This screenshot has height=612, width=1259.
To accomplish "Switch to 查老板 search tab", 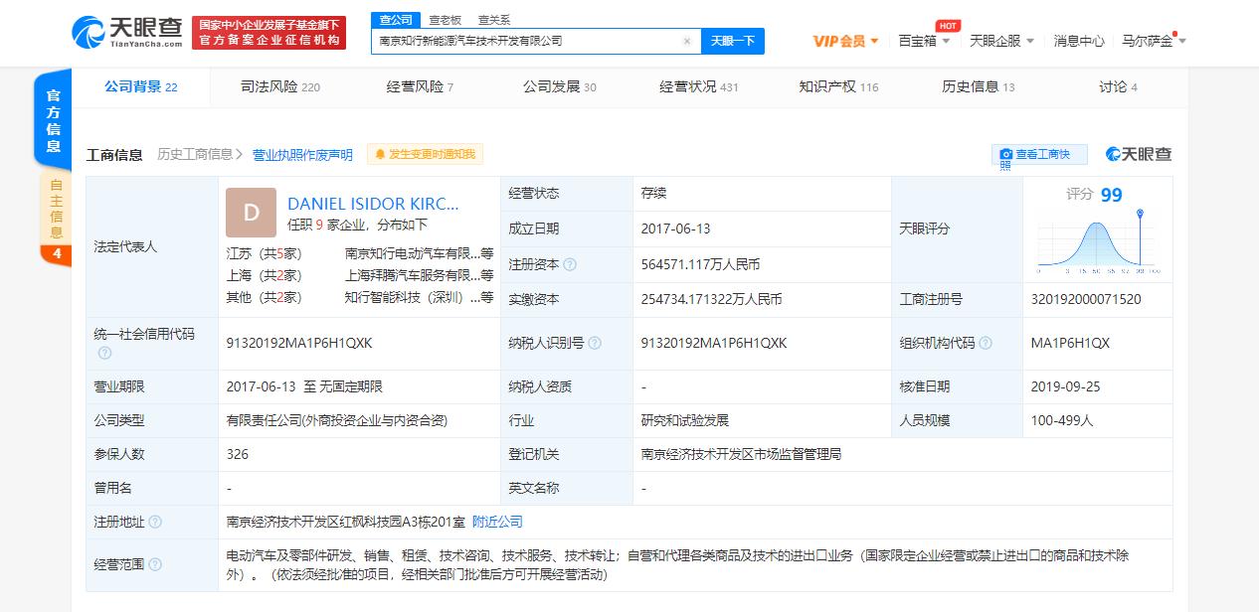I will pyautogui.click(x=445, y=20).
